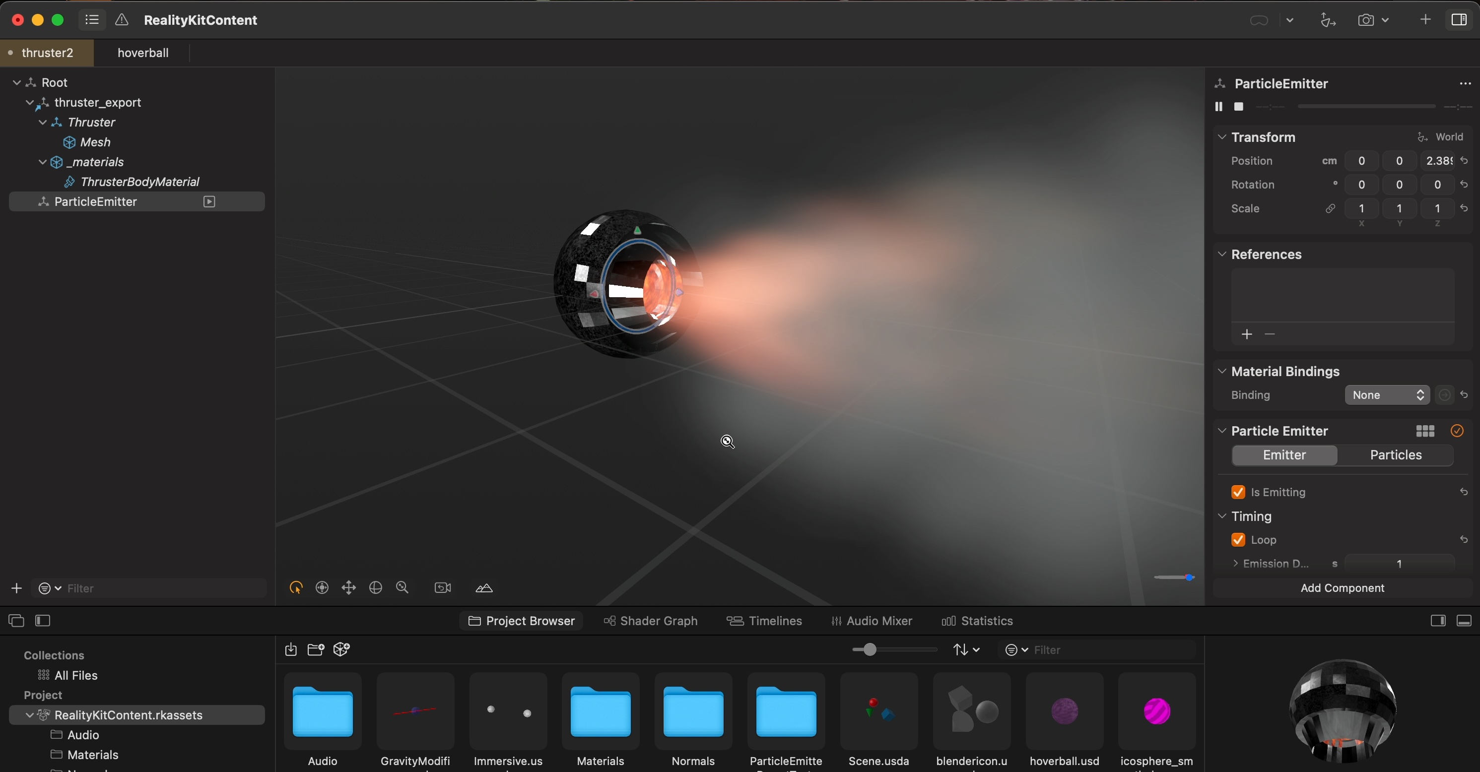Click the pan tool icon in viewport
1480x772 pixels.
click(x=349, y=587)
